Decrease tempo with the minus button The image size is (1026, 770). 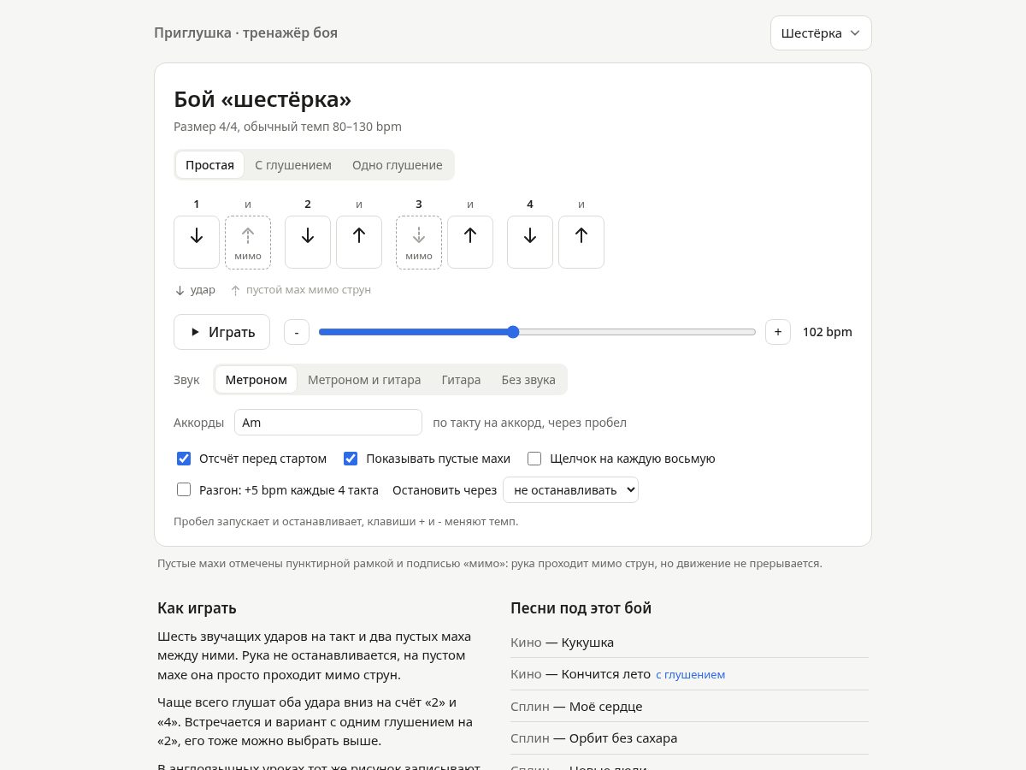point(297,332)
